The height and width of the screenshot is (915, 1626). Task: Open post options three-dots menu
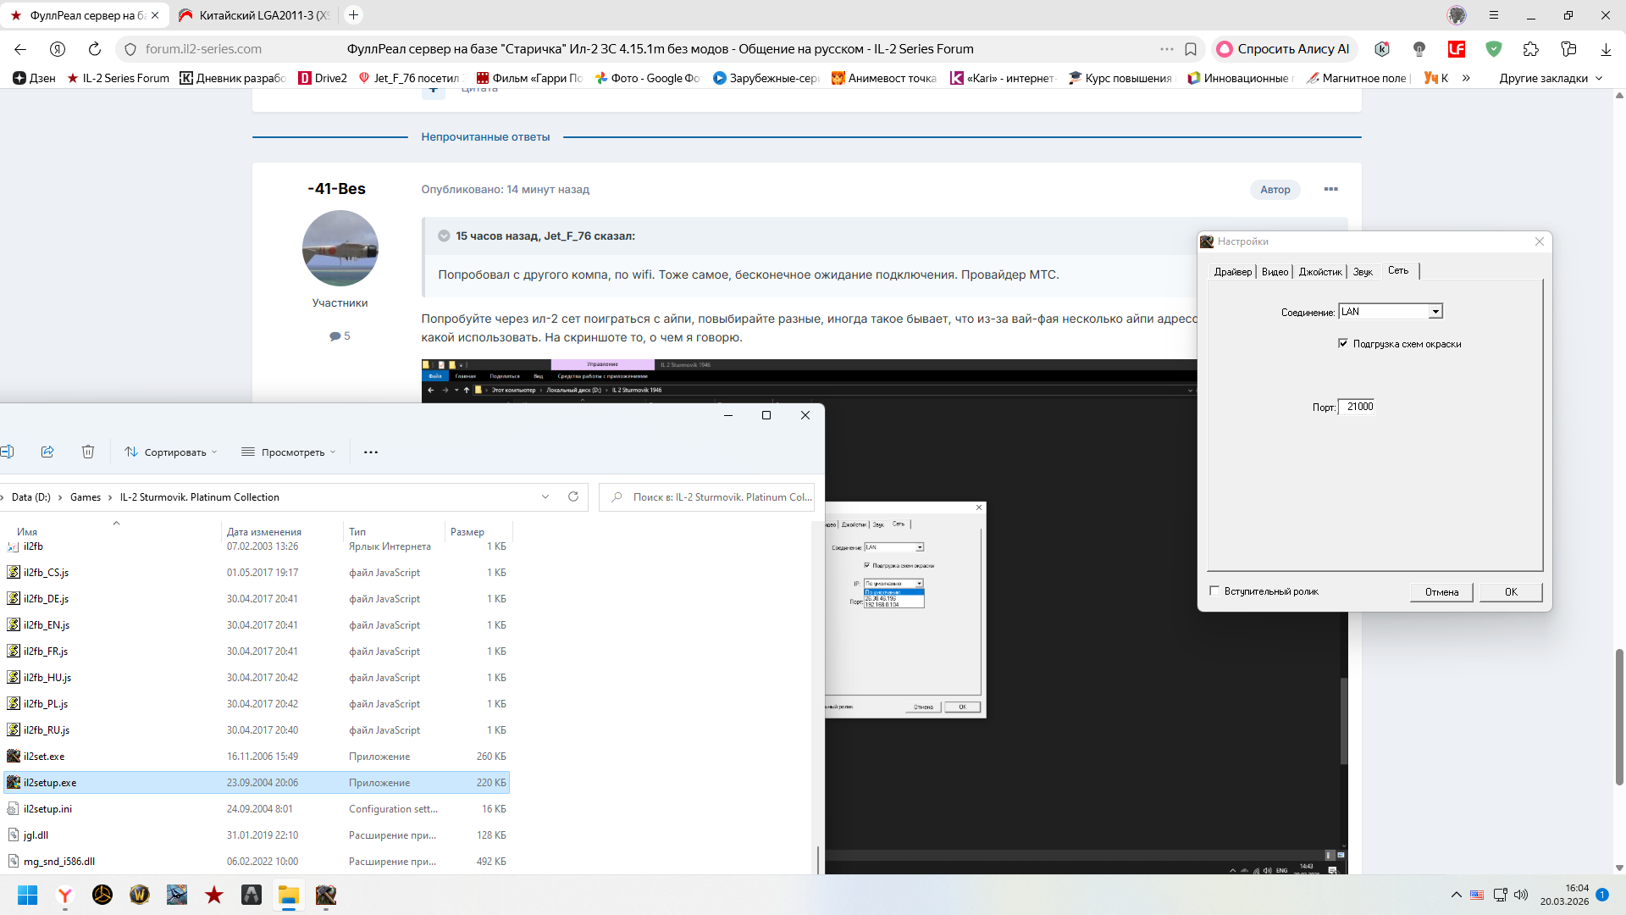pos(1330,189)
